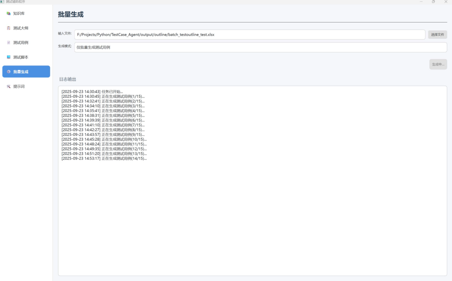Open the hammer-wrench icon for 提示词
Viewport: 452px width, 281px height.
[9, 86]
